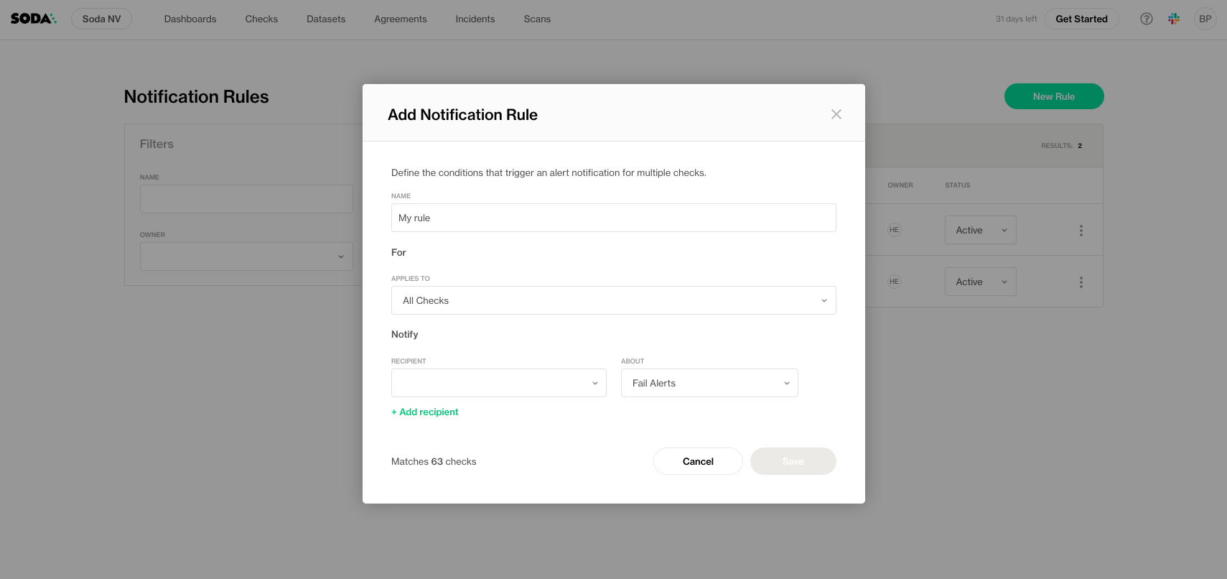
Task: Click the Add recipient link
Action: click(425, 412)
